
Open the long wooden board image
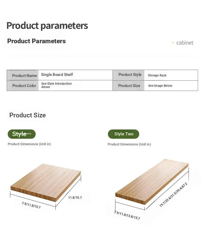[152, 181]
